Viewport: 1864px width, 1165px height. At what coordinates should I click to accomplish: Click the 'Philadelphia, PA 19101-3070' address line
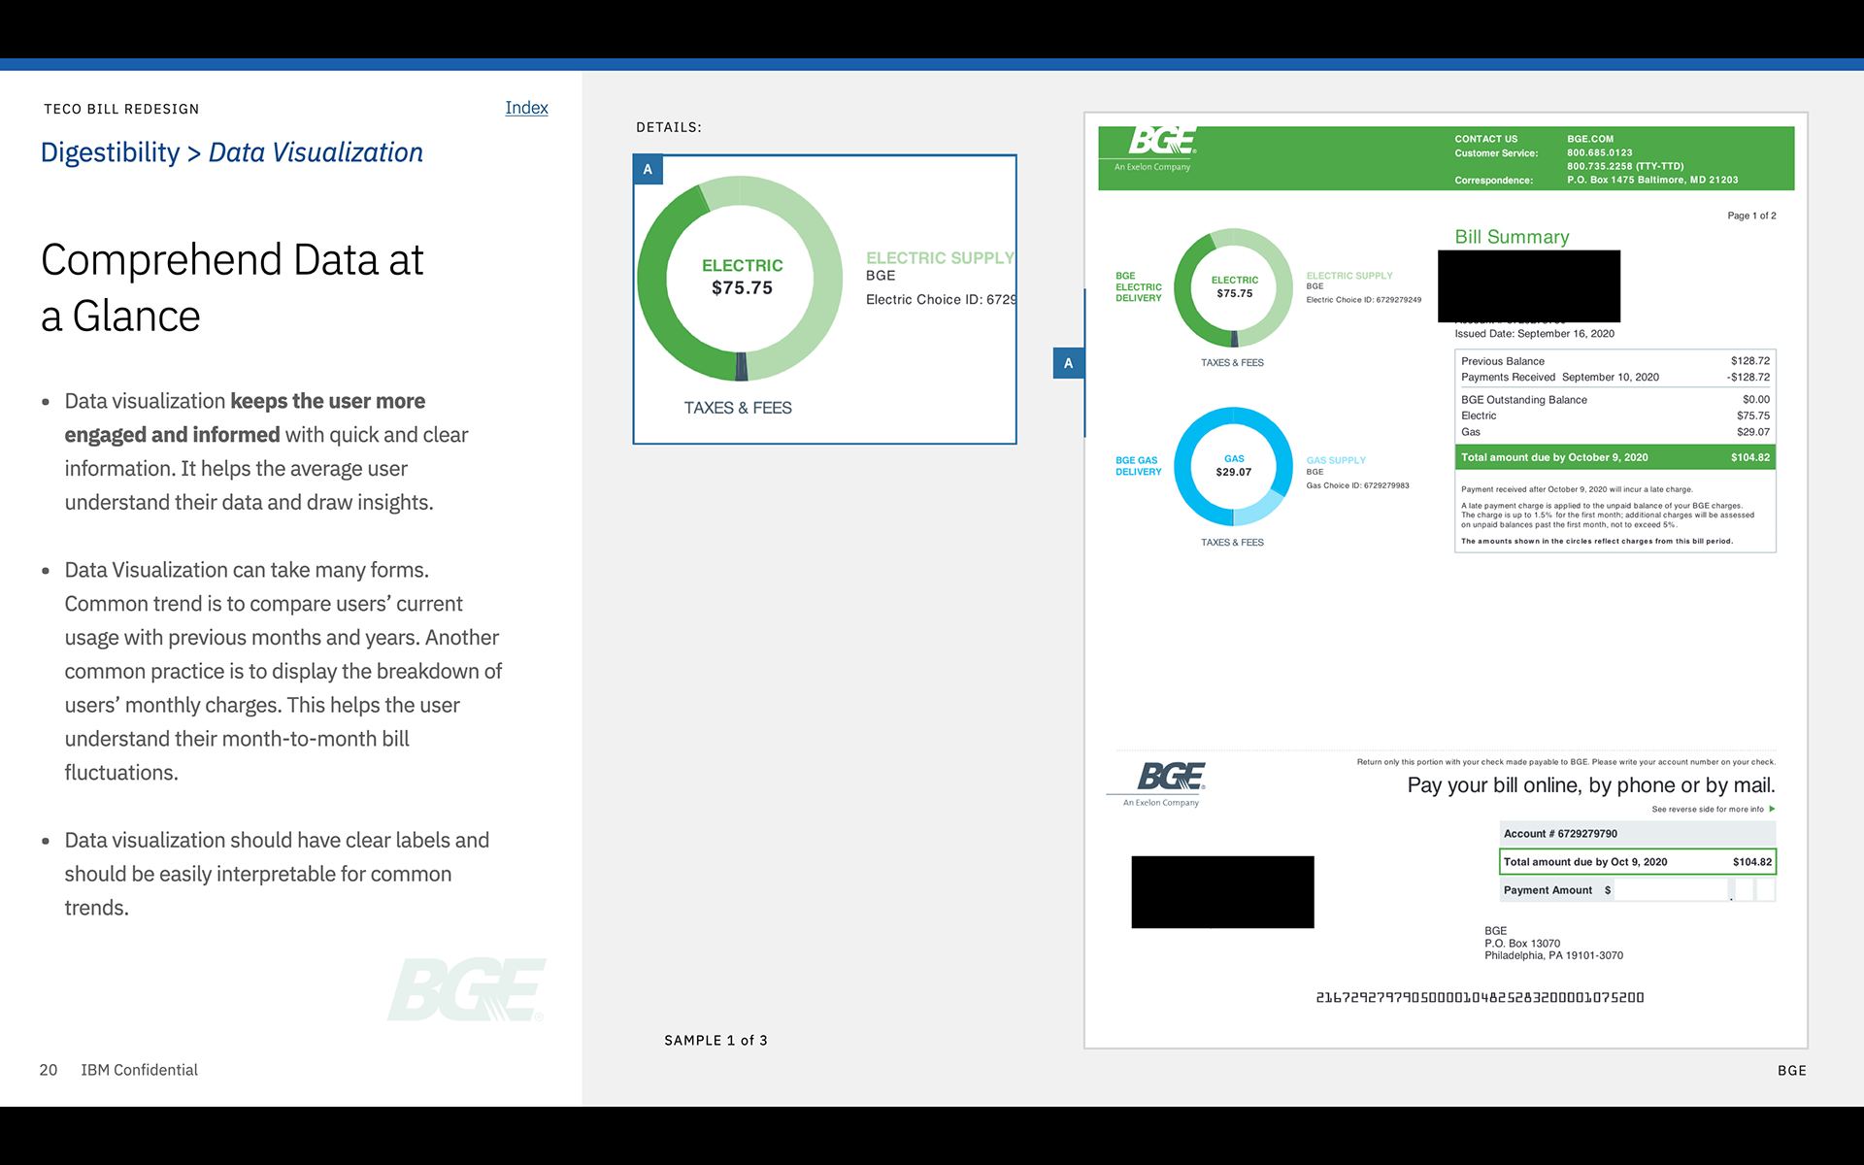coord(1553,955)
